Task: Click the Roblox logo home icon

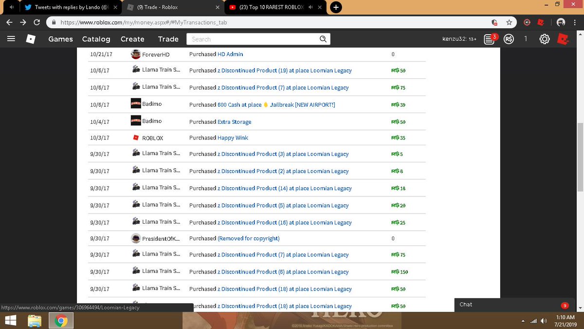Action: pos(31,39)
